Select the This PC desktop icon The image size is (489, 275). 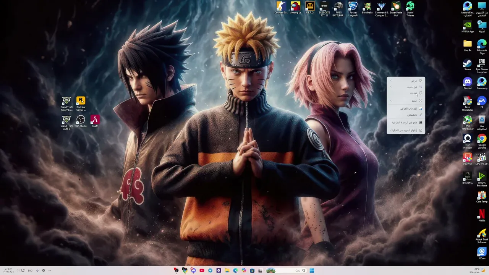(482, 9)
